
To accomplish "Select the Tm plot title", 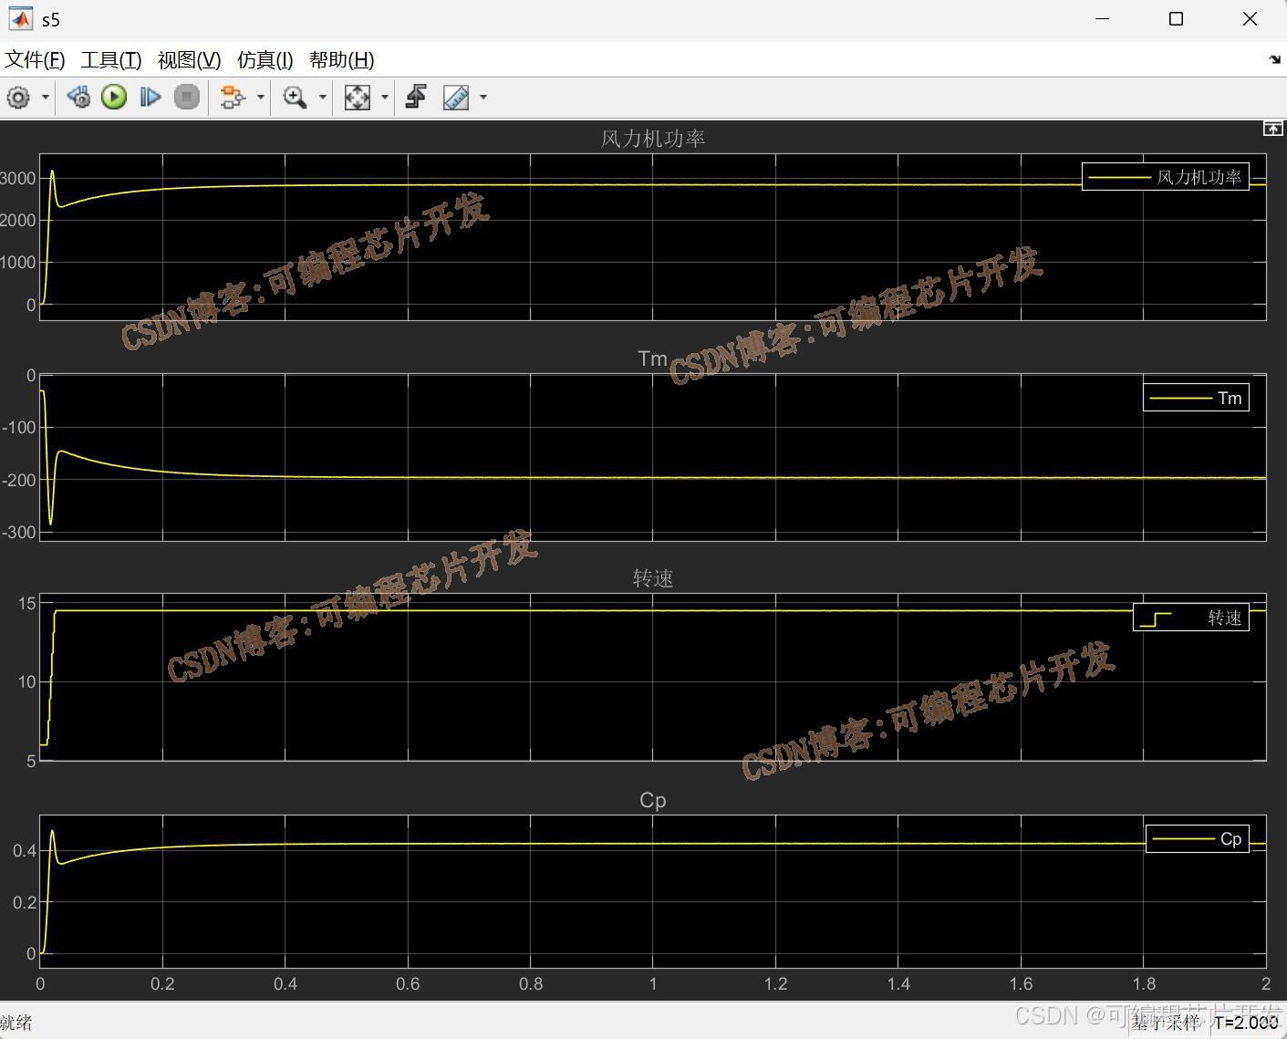I will (x=653, y=358).
